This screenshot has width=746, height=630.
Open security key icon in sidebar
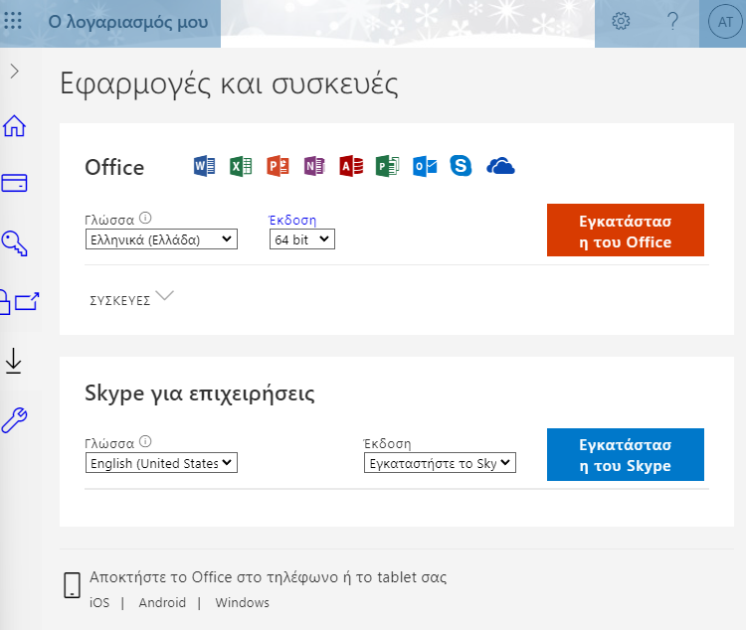pos(15,241)
